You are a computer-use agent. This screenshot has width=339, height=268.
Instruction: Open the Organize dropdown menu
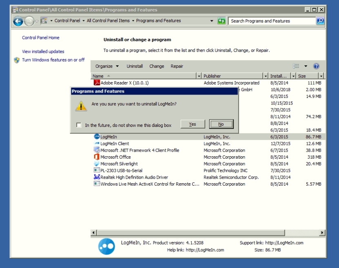[x=107, y=66]
